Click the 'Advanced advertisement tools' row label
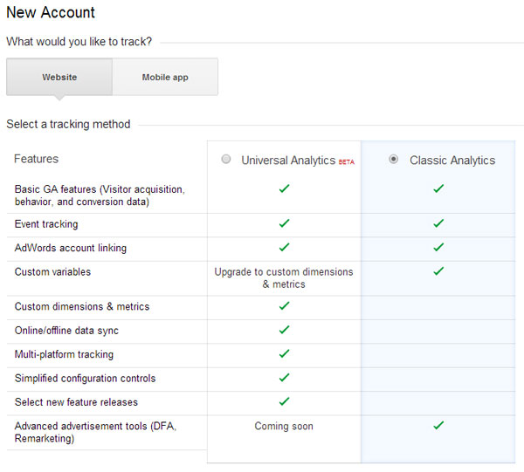Screen dimensions: 524x472 coord(95,432)
